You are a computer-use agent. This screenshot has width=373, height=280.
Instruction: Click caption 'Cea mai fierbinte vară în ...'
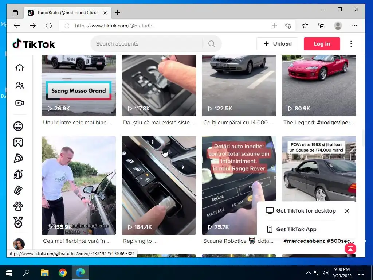77,241
